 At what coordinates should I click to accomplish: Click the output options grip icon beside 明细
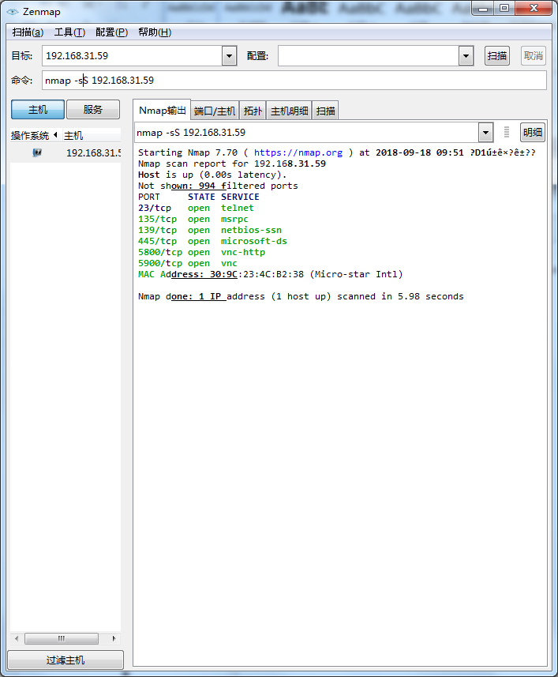507,132
